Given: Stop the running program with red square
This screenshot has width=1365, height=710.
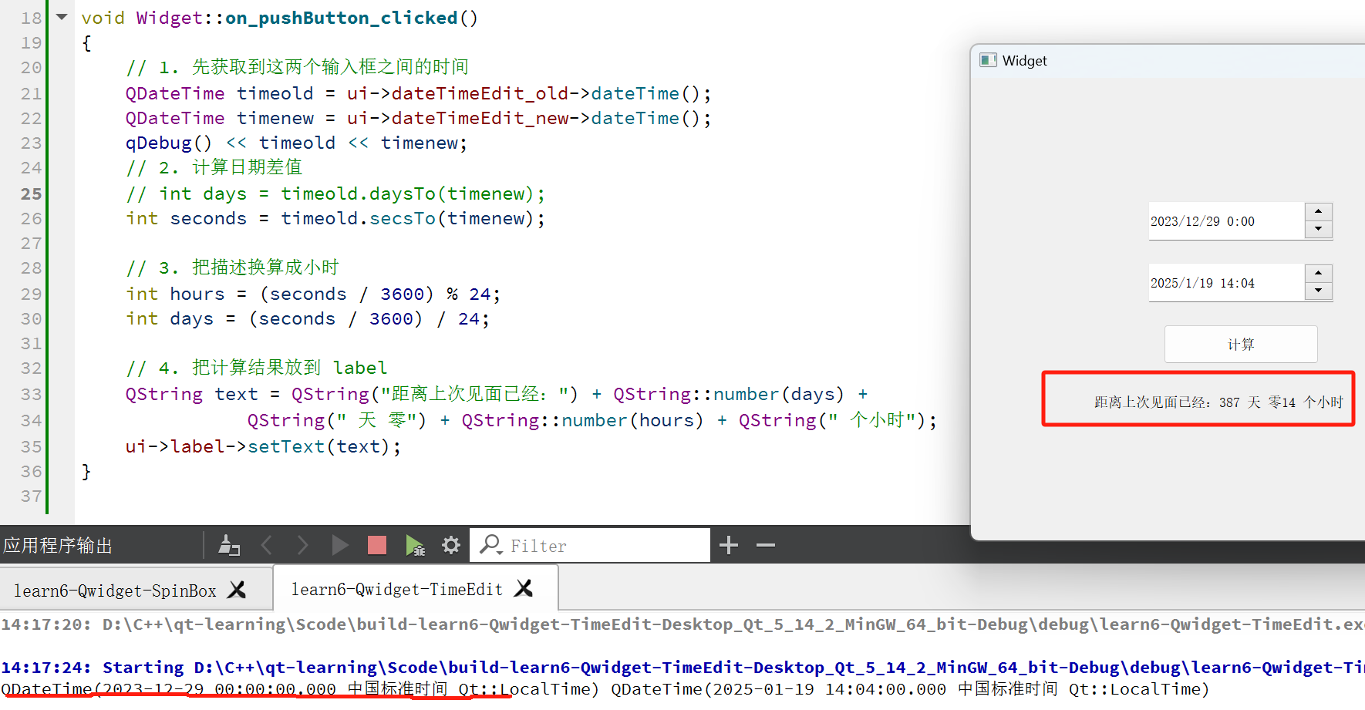Looking at the screenshot, I should pos(377,545).
